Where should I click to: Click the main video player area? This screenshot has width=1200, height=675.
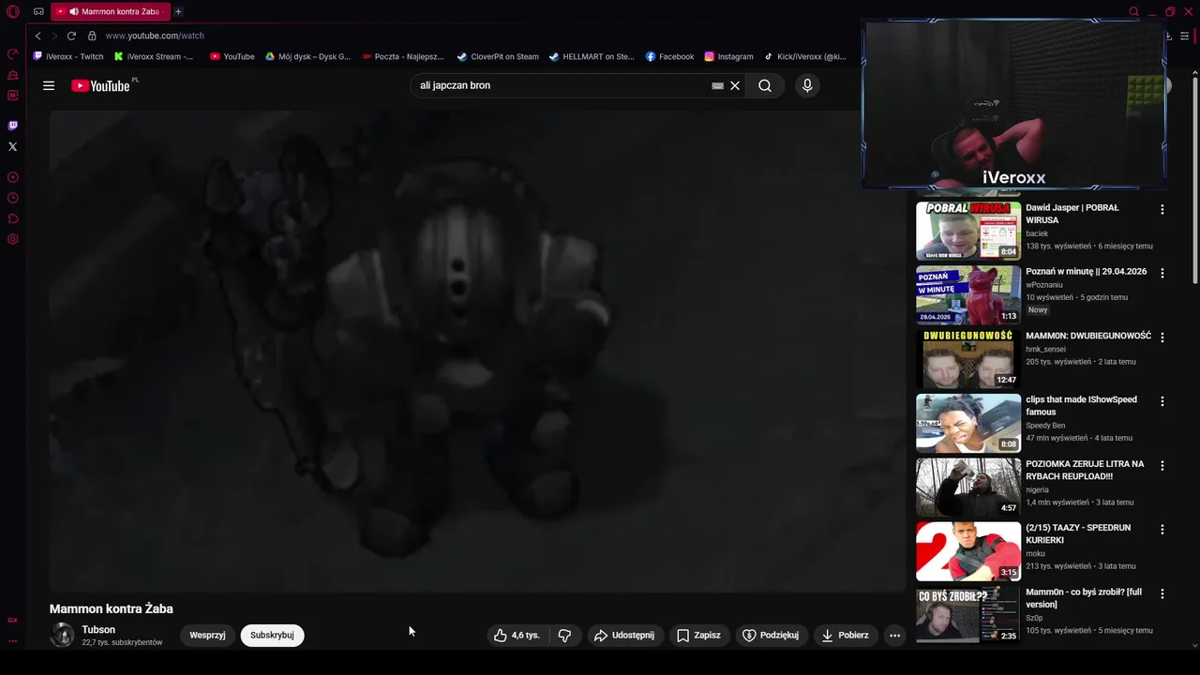click(477, 351)
